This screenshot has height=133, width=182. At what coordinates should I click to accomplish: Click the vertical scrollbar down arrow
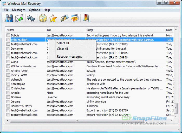point(176,116)
